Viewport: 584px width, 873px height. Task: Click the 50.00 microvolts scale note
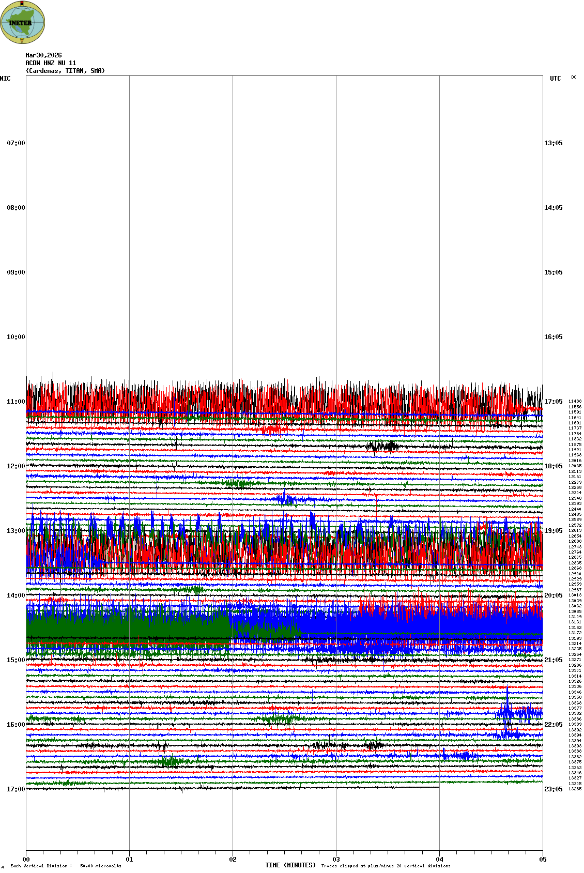[100, 866]
